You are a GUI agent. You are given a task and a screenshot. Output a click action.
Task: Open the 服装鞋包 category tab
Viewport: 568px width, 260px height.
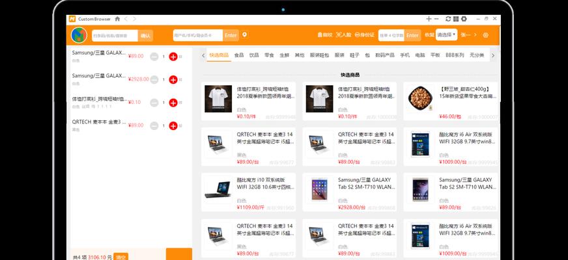319,55
